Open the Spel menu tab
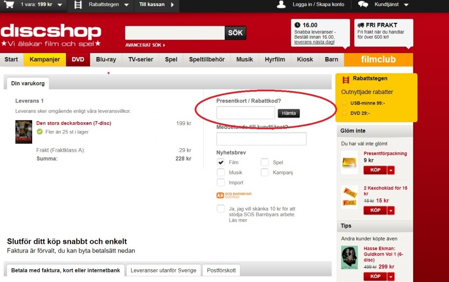449x282 pixels. click(171, 59)
